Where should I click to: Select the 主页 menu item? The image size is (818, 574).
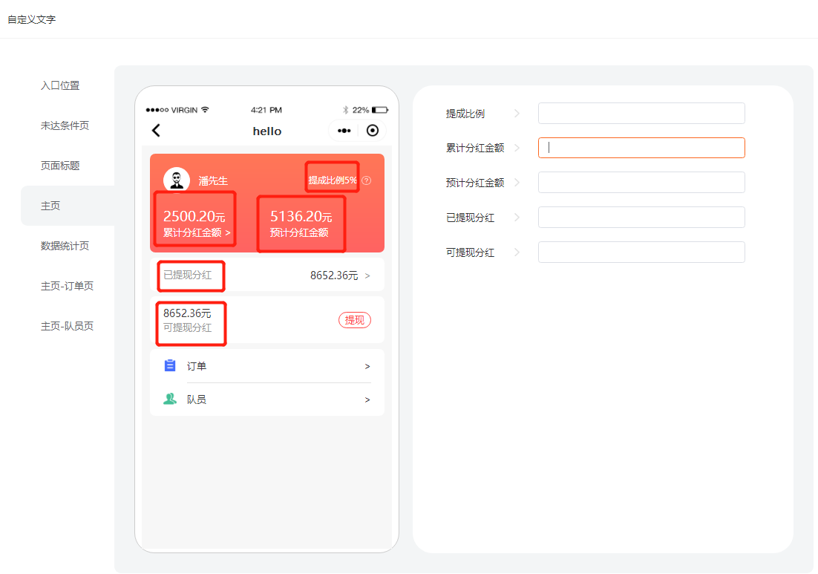pyautogui.click(x=50, y=206)
